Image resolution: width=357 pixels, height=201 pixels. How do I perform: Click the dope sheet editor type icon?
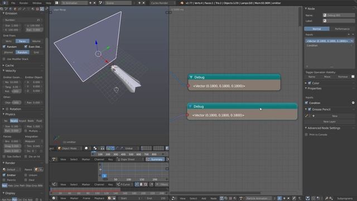tap(54, 159)
